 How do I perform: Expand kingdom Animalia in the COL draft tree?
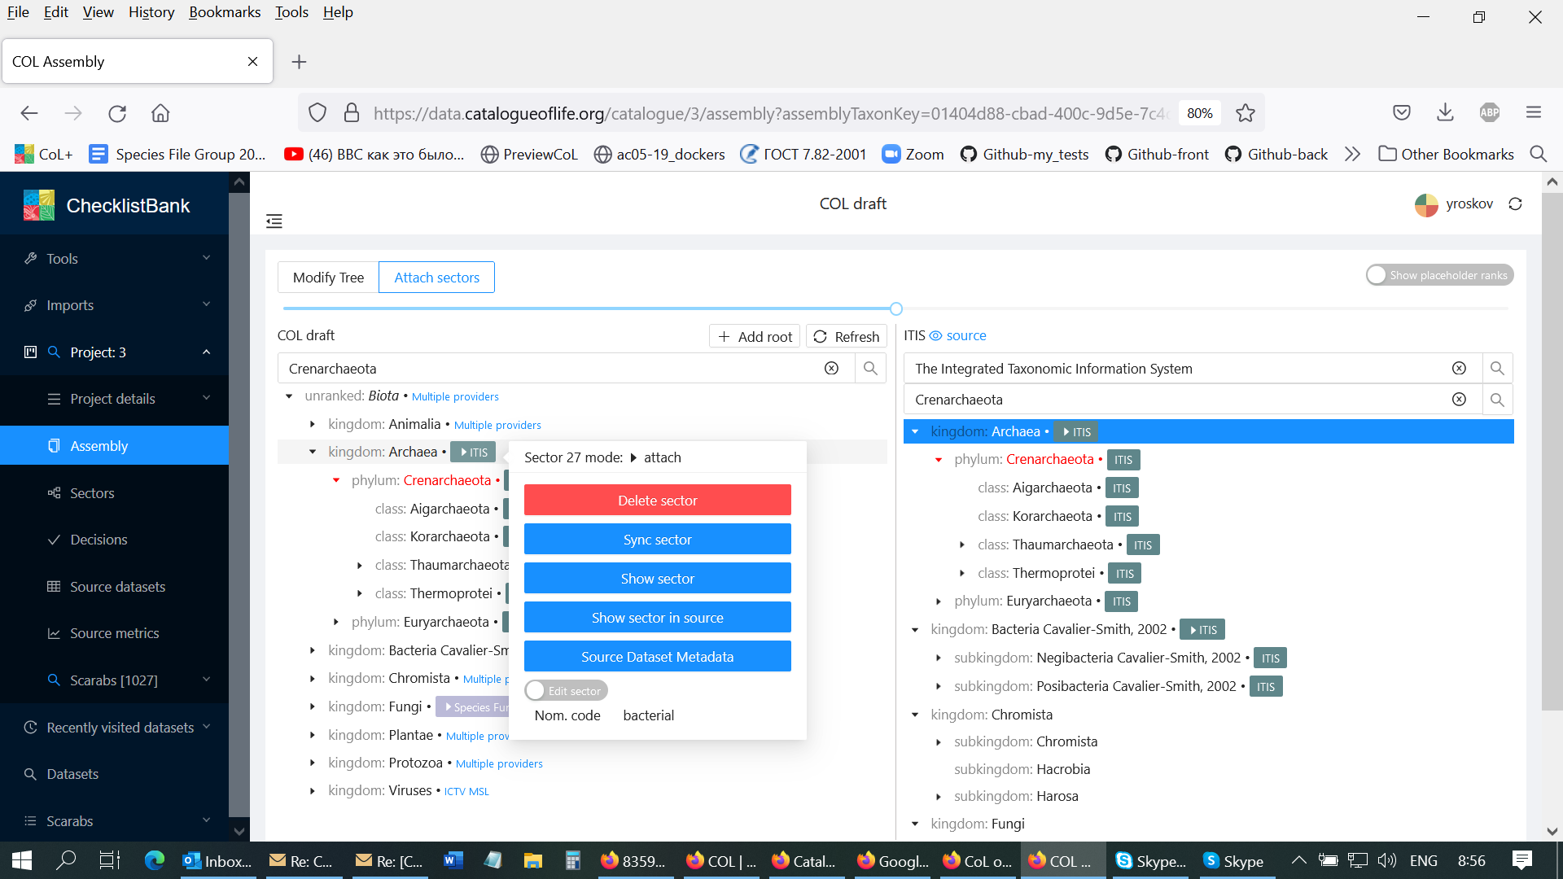point(313,424)
